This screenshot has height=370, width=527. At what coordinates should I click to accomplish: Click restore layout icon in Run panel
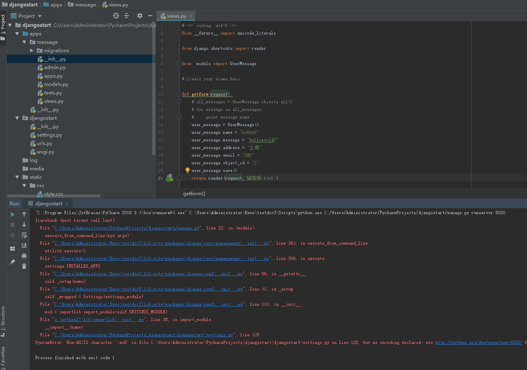tap(12, 249)
